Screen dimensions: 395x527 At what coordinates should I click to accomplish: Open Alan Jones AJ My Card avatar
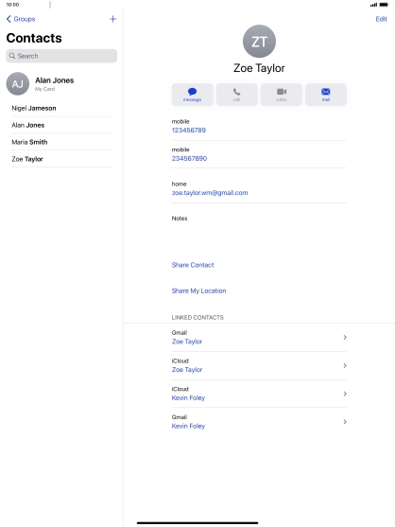pyautogui.click(x=17, y=83)
